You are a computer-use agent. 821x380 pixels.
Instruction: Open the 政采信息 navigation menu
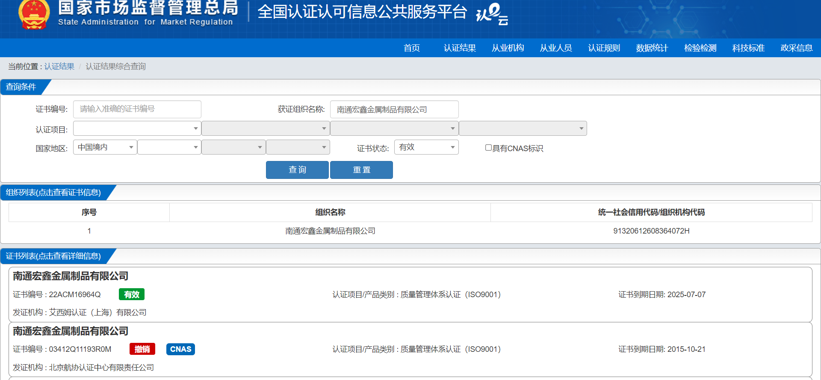[797, 48]
